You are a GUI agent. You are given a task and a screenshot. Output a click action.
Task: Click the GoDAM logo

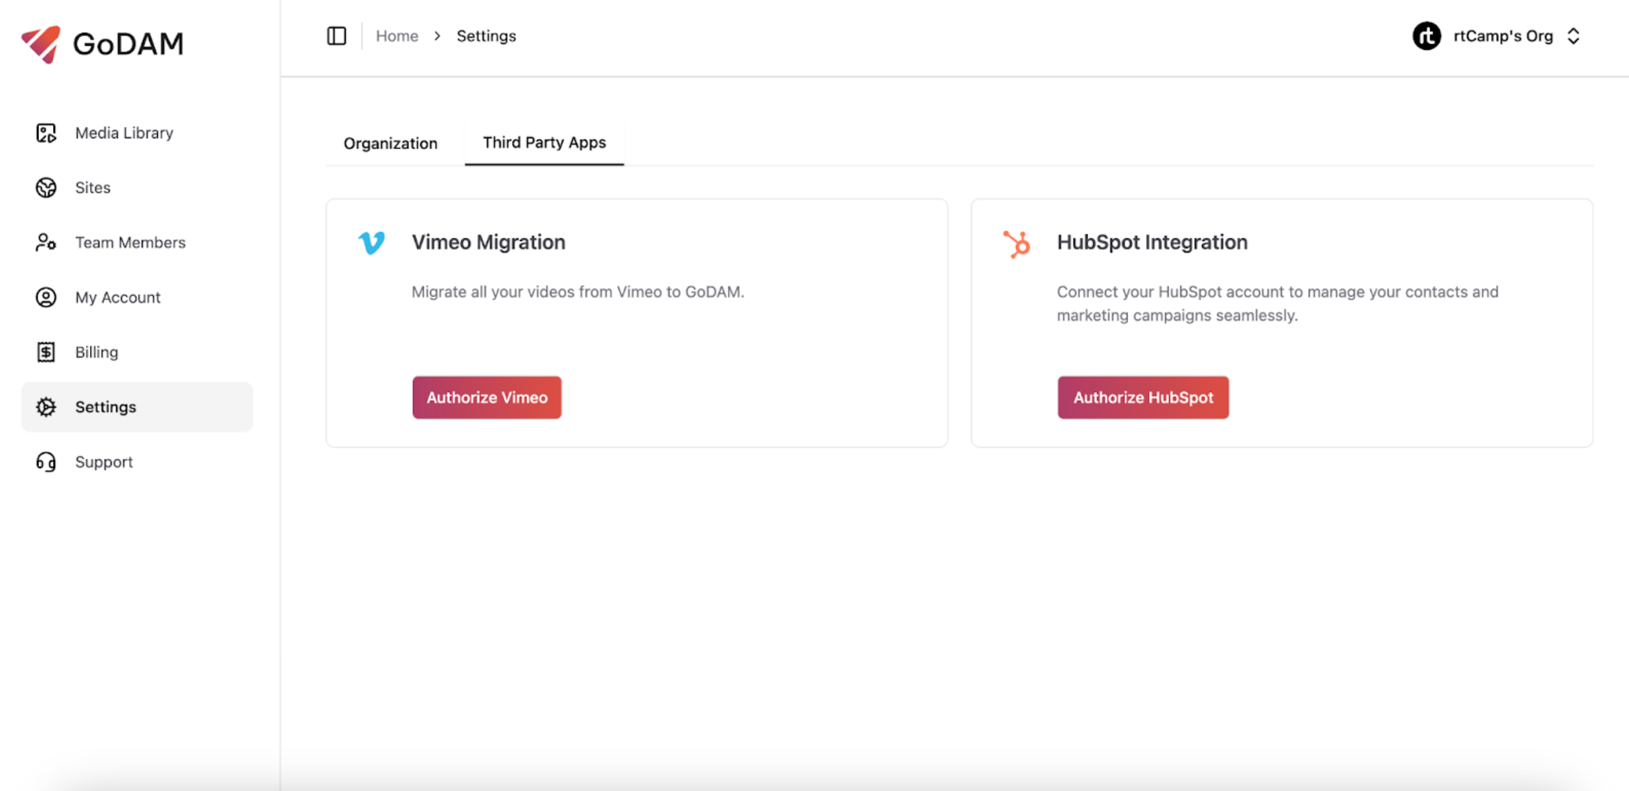point(102,43)
